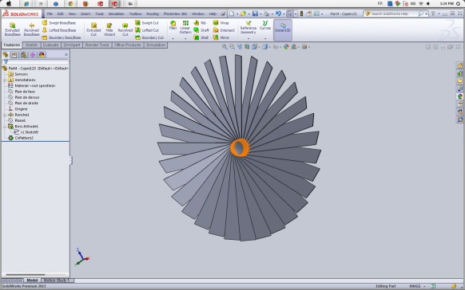Select the Draft feature

tap(201, 30)
